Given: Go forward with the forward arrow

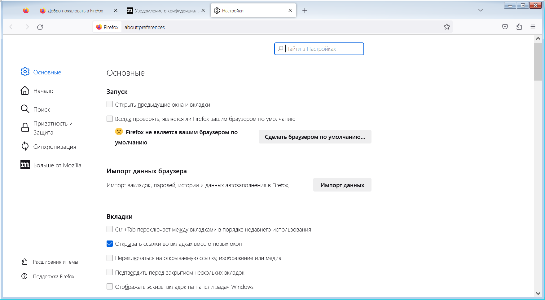Looking at the screenshot, I should click(x=26, y=27).
